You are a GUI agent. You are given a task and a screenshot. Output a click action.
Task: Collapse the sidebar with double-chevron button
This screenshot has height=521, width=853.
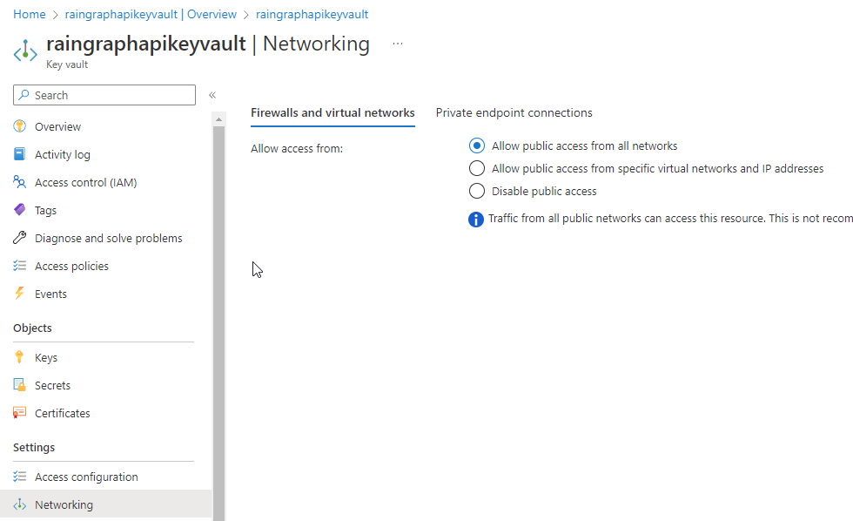point(212,95)
